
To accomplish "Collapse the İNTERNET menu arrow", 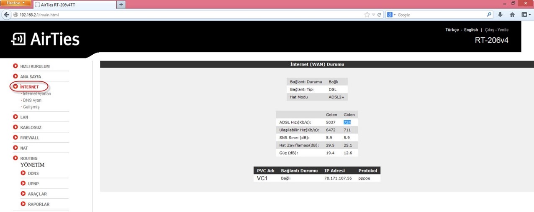I will coord(15,87).
